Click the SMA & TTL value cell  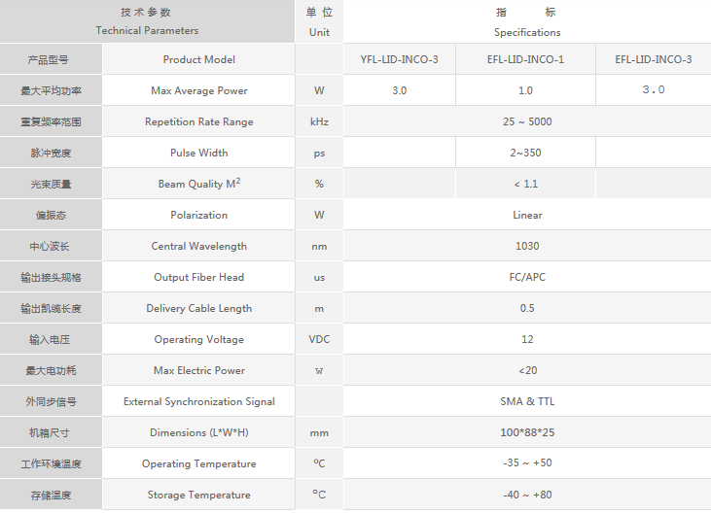[527, 401]
